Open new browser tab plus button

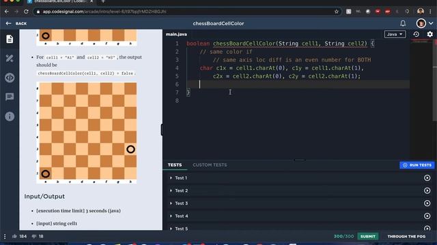tap(103, 1)
